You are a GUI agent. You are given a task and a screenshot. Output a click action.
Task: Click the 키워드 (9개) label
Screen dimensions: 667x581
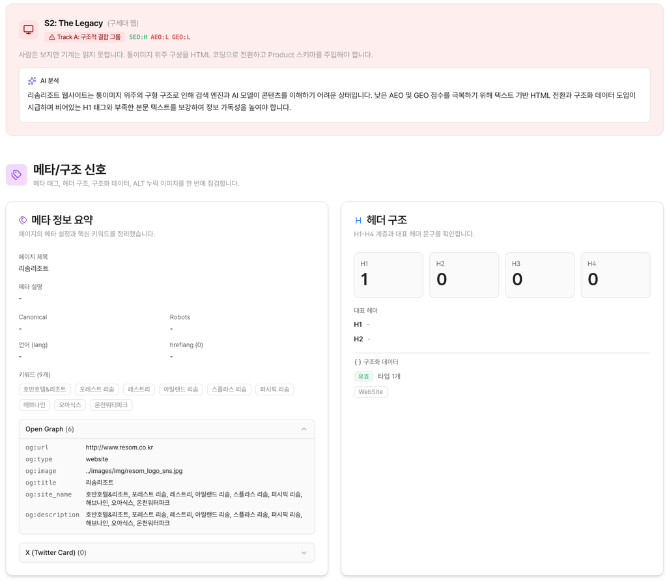coord(35,375)
